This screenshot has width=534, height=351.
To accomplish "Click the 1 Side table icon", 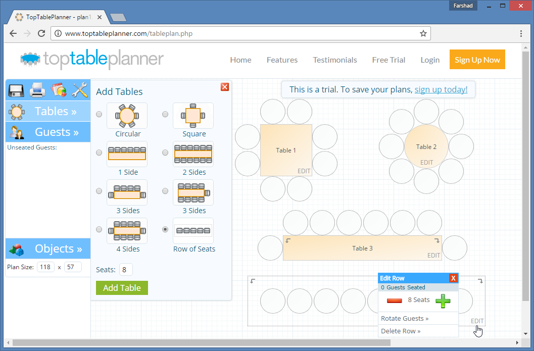I will (x=127, y=154).
